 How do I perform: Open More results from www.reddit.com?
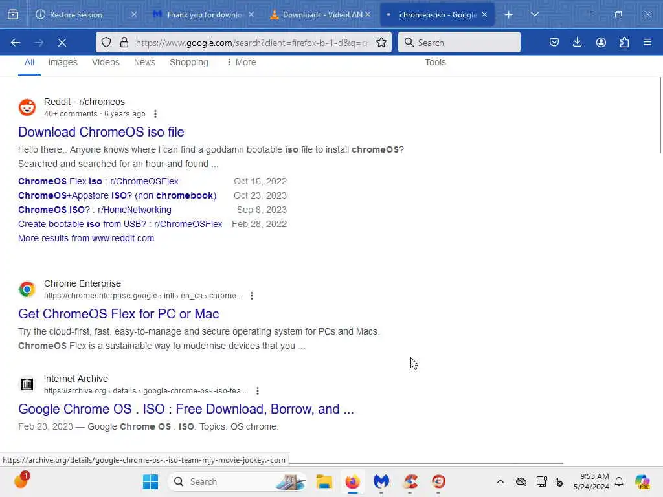click(x=86, y=238)
